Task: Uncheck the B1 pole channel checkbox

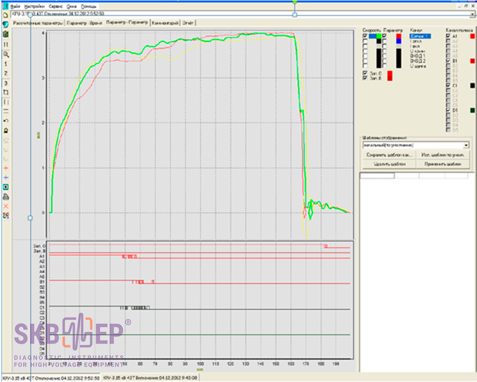Action: (448, 61)
